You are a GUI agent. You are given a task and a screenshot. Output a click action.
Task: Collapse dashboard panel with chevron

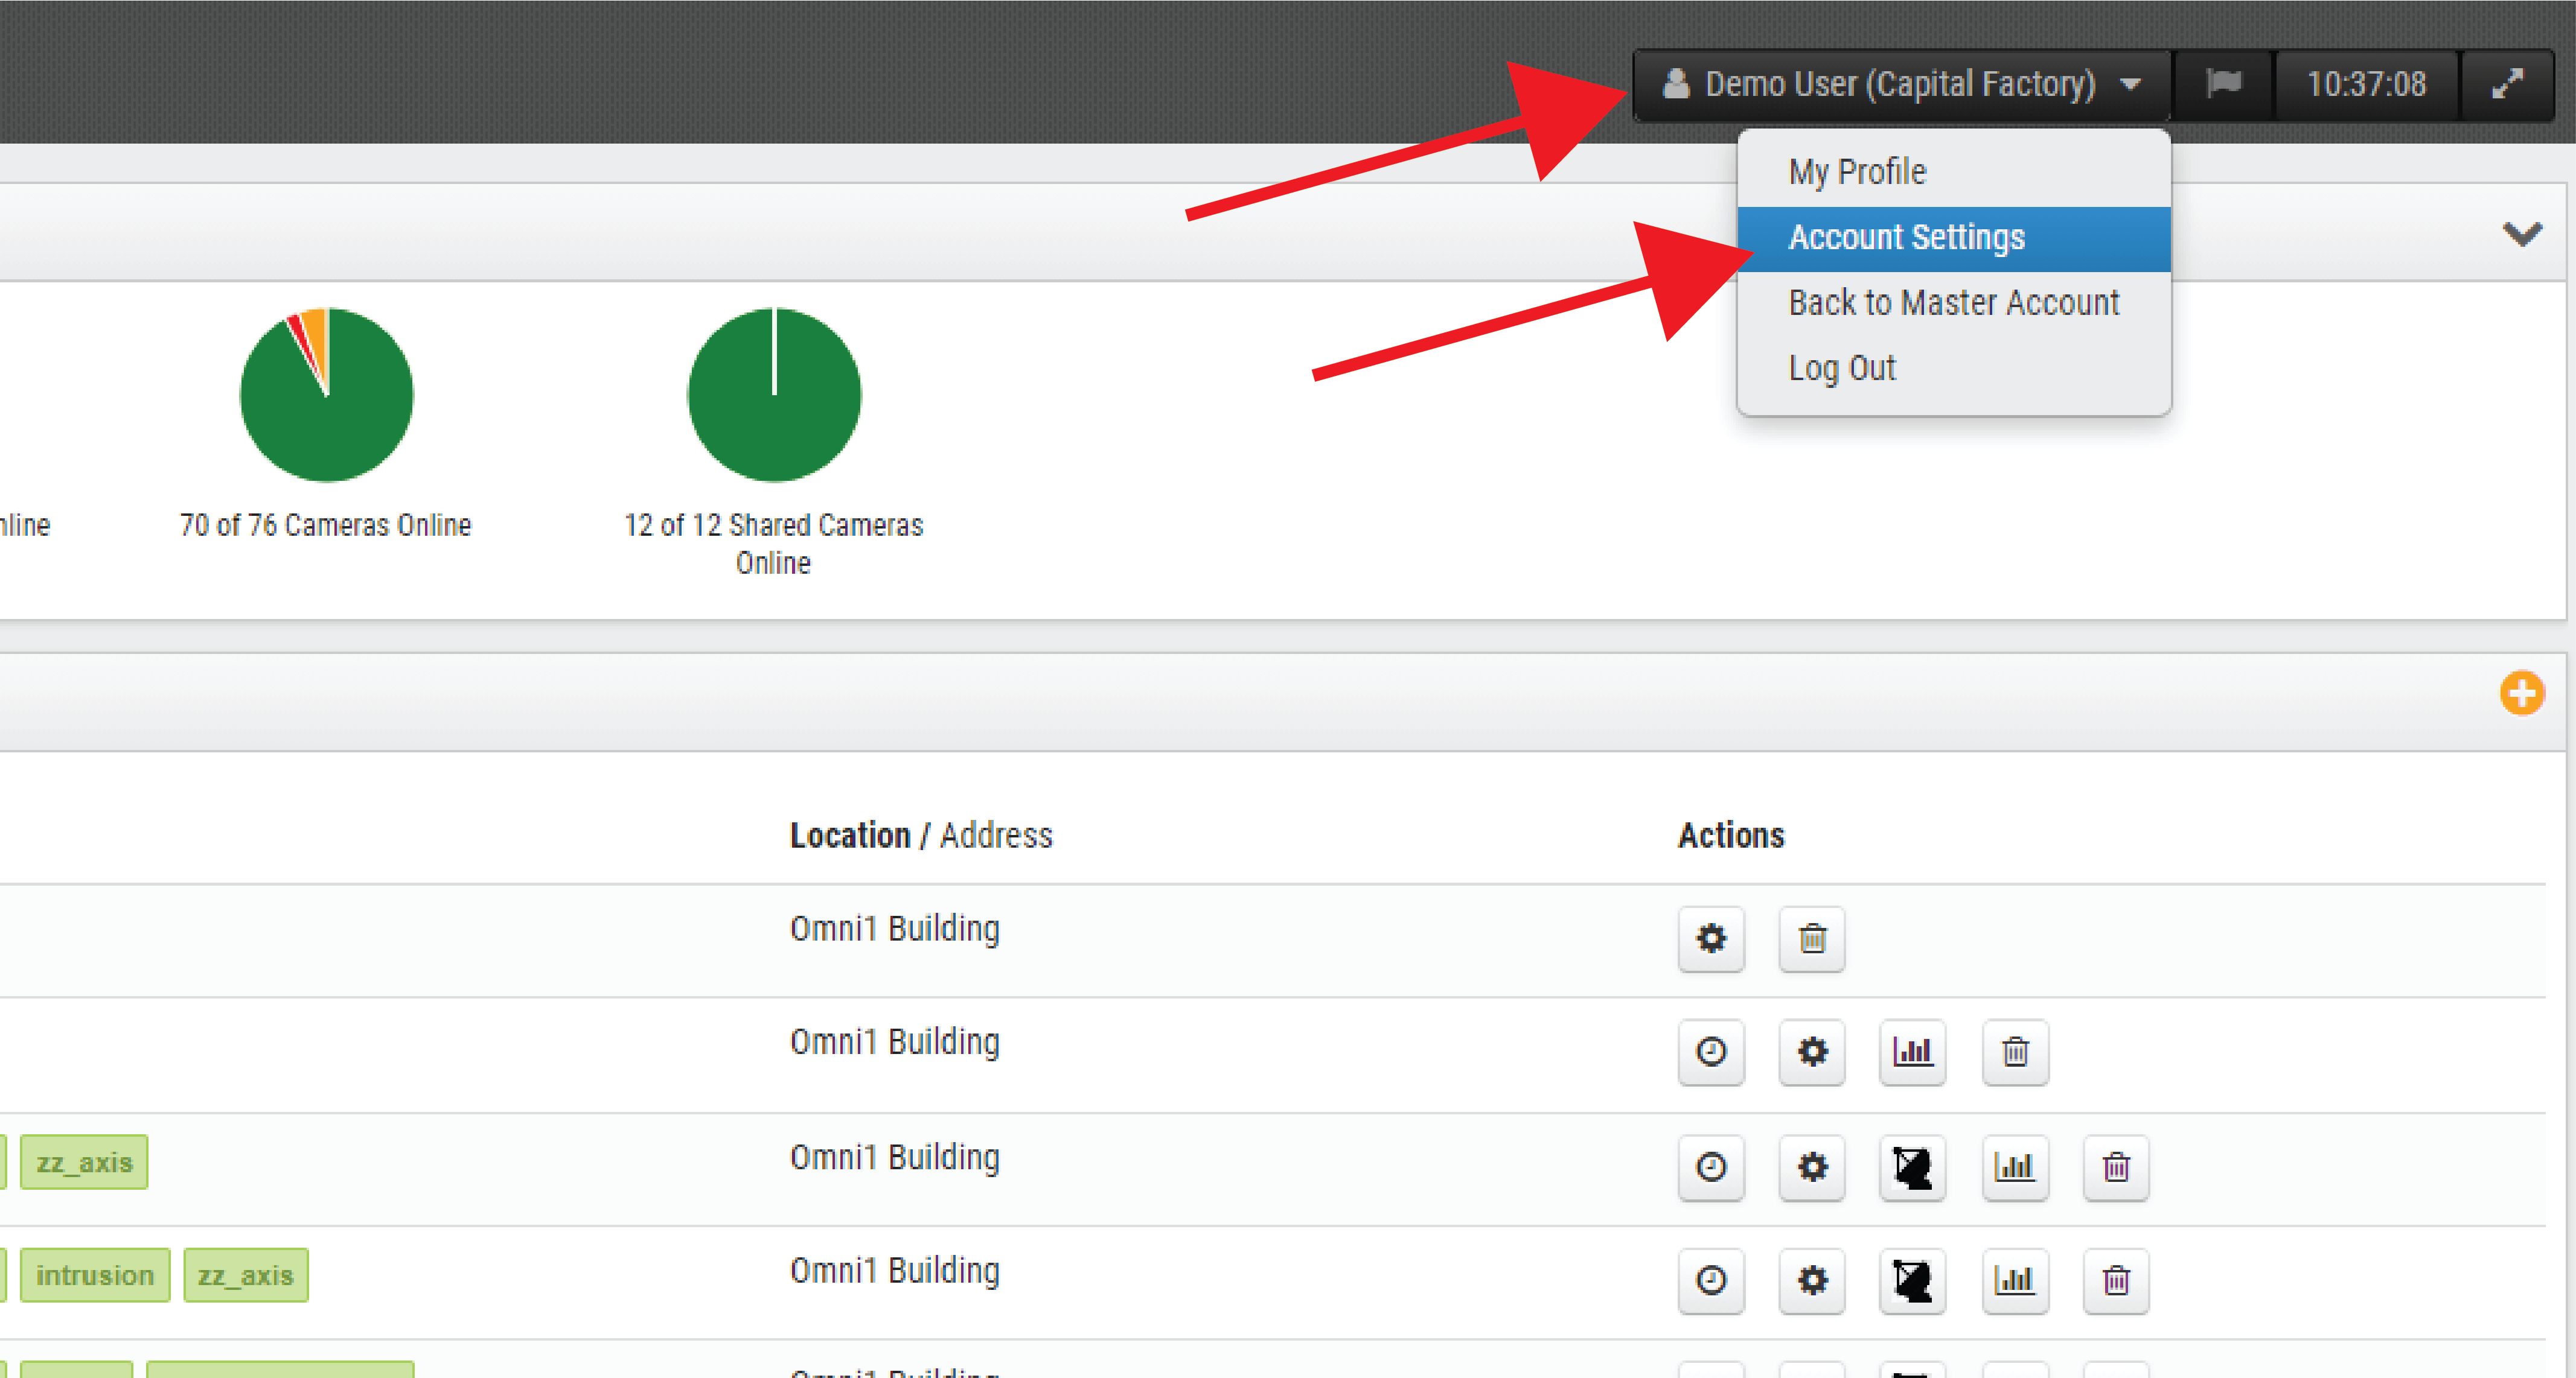2521,234
